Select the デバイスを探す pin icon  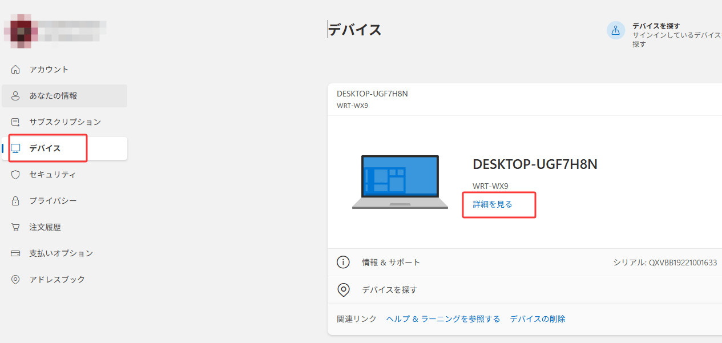pyautogui.click(x=343, y=289)
